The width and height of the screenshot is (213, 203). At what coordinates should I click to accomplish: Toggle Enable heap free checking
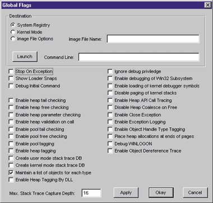pyautogui.click(x=11, y=108)
